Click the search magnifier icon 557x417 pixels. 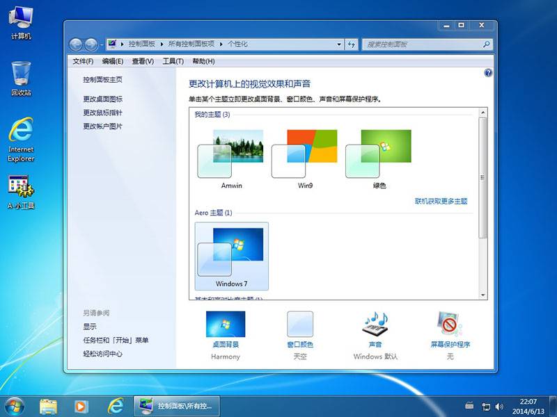(487, 44)
